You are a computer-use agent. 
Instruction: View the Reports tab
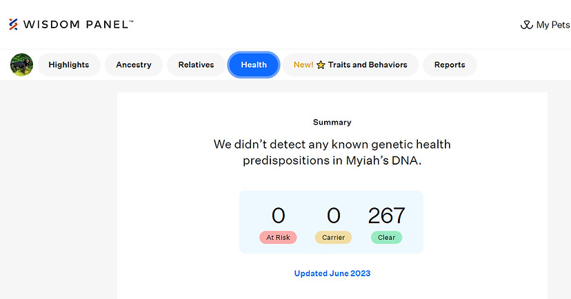point(450,65)
